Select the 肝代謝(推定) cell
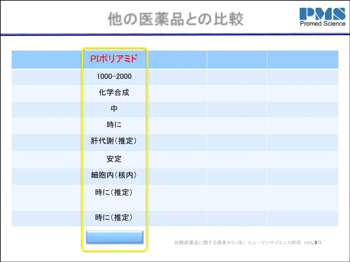Image resolution: width=350 pixels, height=262 pixels. point(114,141)
